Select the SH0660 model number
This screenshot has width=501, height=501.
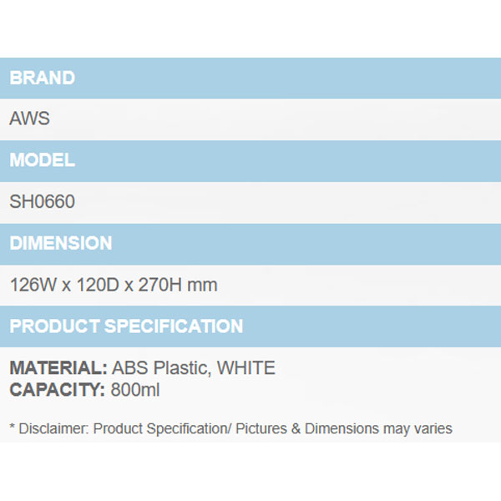[43, 201]
